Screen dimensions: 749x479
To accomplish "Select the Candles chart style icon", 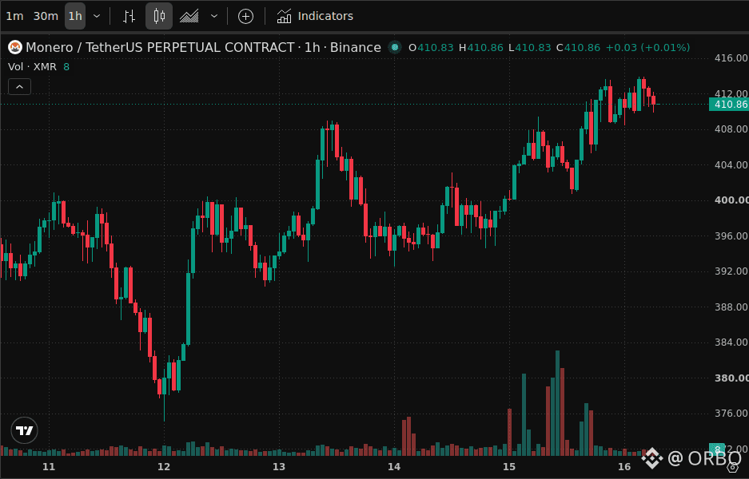I will pos(159,16).
